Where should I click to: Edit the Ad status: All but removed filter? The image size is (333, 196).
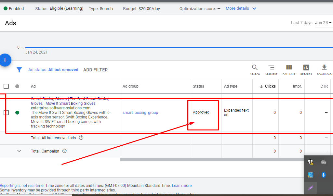[x=53, y=70]
